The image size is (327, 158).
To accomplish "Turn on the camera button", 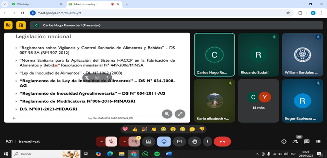I will 134,142.
